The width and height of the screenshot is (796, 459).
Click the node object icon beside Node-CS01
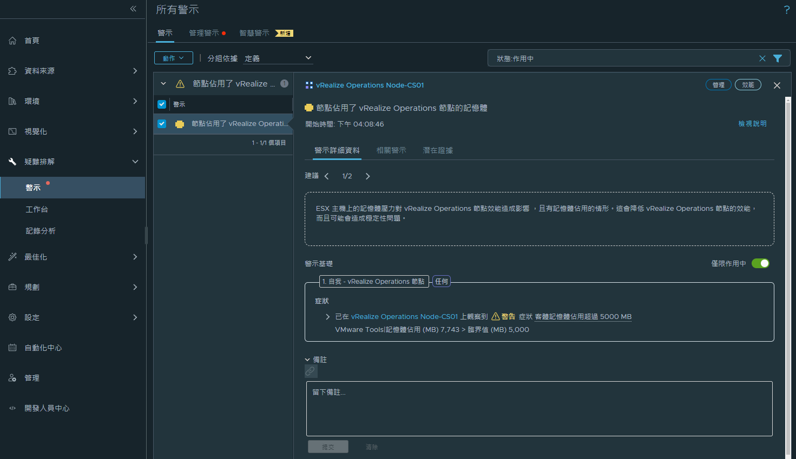pyautogui.click(x=309, y=85)
